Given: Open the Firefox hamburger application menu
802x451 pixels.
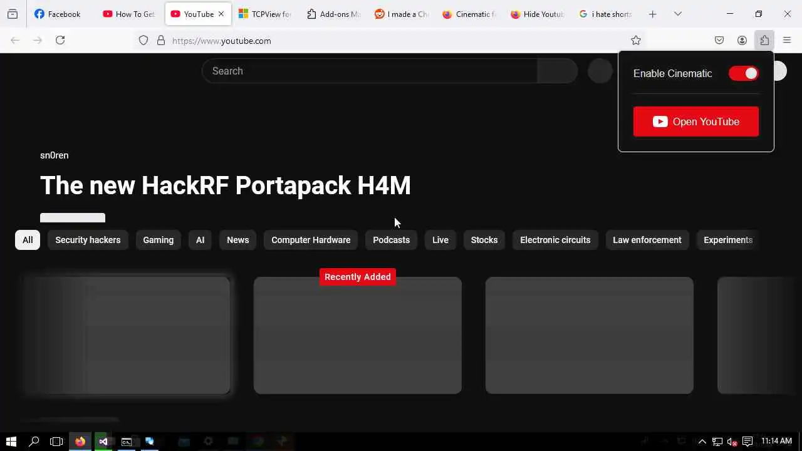Looking at the screenshot, I should pos(787,40).
